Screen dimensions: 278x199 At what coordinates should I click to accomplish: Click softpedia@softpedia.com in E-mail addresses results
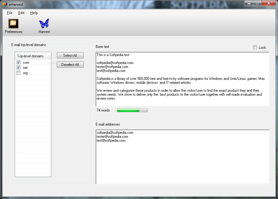(115, 133)
